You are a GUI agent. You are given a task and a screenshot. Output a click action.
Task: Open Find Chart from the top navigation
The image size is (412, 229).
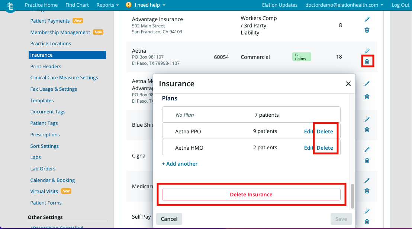(77, 5)
